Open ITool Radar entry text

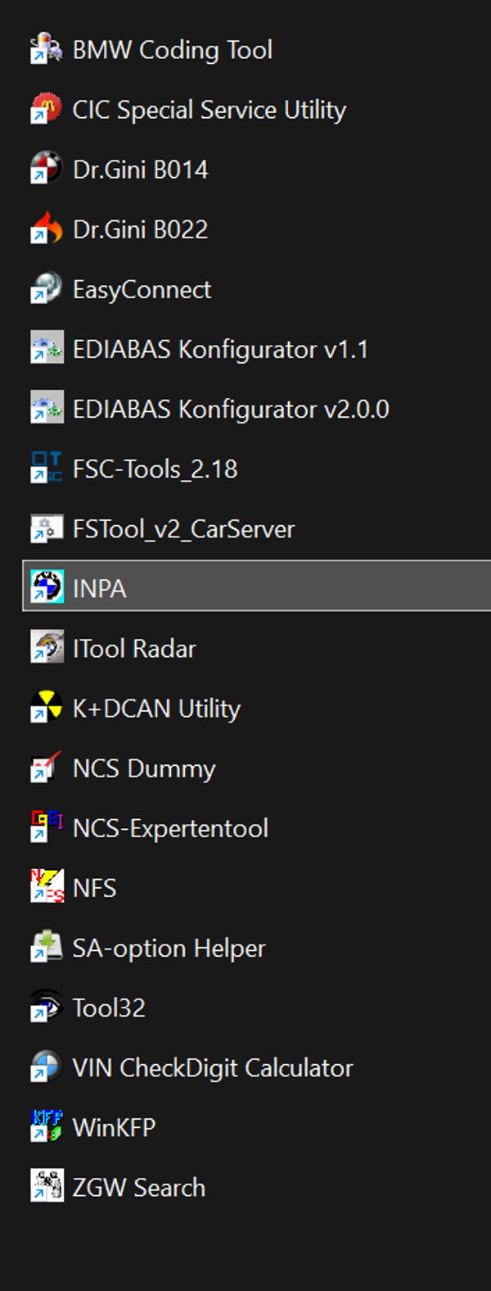135,649
